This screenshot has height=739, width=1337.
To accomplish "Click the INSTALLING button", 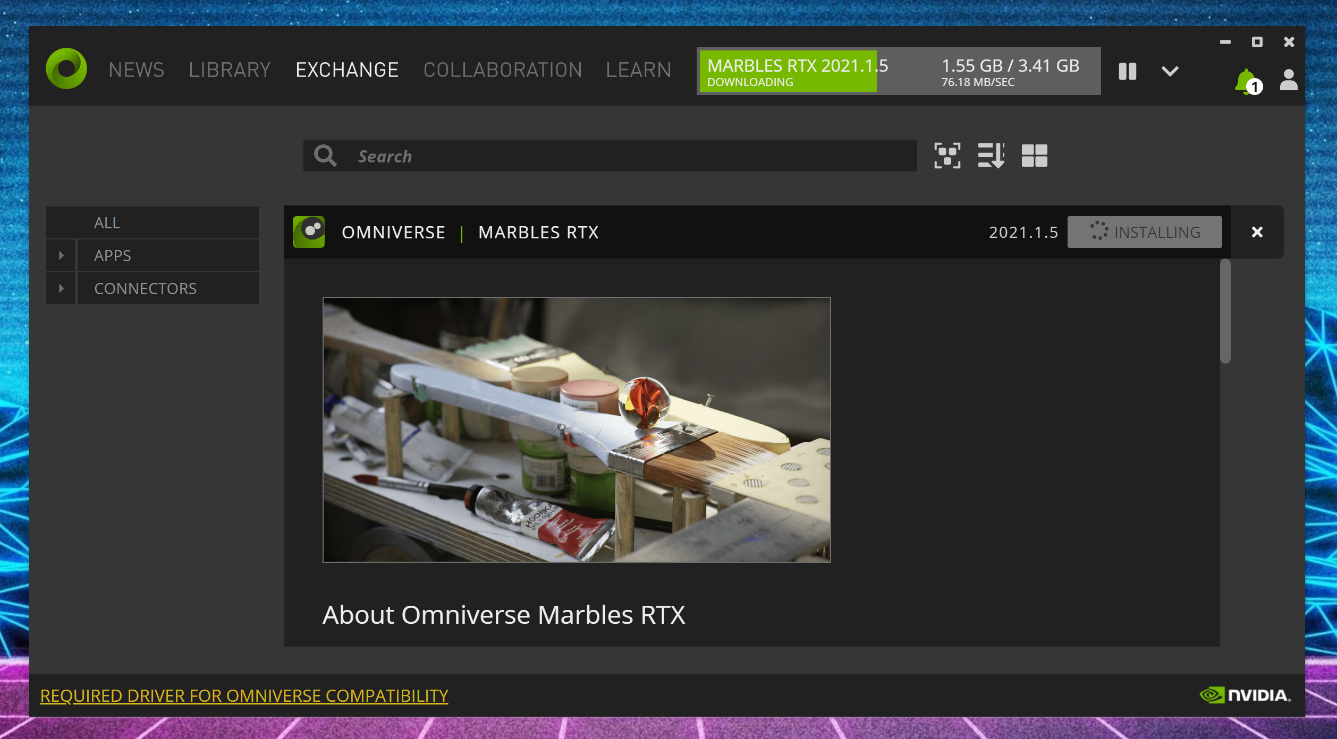I will [x=1144, y=232].
